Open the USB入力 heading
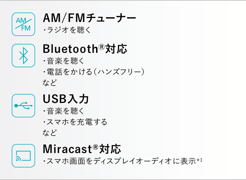Viewport: 246px width, 180px height. point(66,99)
